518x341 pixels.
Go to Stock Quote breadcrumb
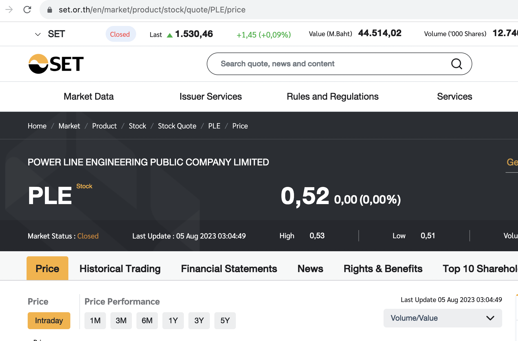click(x=177, y=126)
